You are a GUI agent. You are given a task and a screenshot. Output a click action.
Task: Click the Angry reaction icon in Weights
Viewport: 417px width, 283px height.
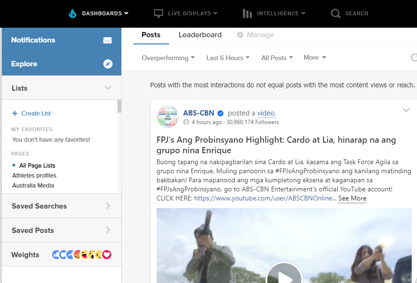77,254
